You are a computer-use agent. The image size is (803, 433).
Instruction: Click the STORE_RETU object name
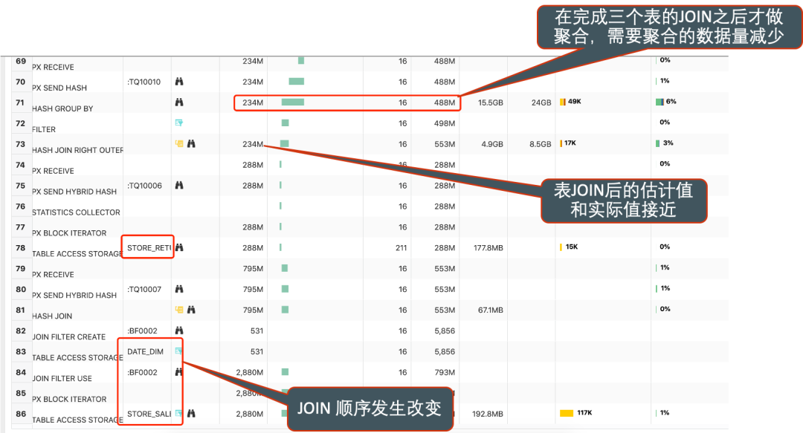coord(149,248)
